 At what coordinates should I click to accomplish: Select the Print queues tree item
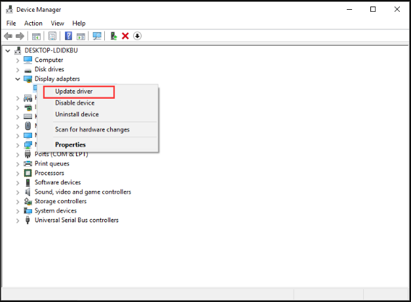52,163
